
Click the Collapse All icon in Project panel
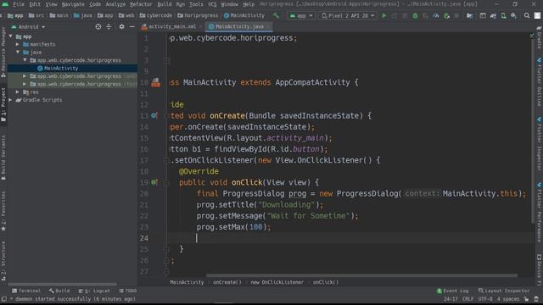tap(109, 26)
